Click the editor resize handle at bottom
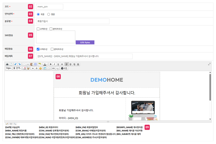The width and height of the screenshot is (216, 144). [x=108, y=122]
